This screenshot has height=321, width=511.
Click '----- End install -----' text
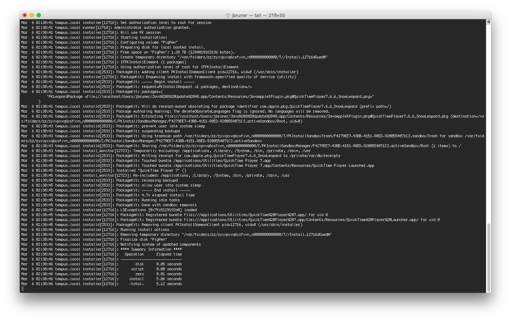(x=166, y=190)
